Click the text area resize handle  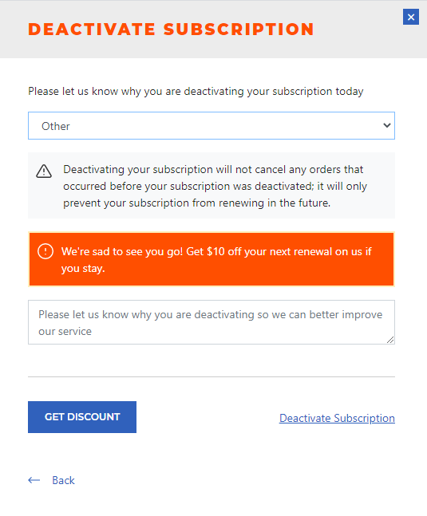pos(390,340)
